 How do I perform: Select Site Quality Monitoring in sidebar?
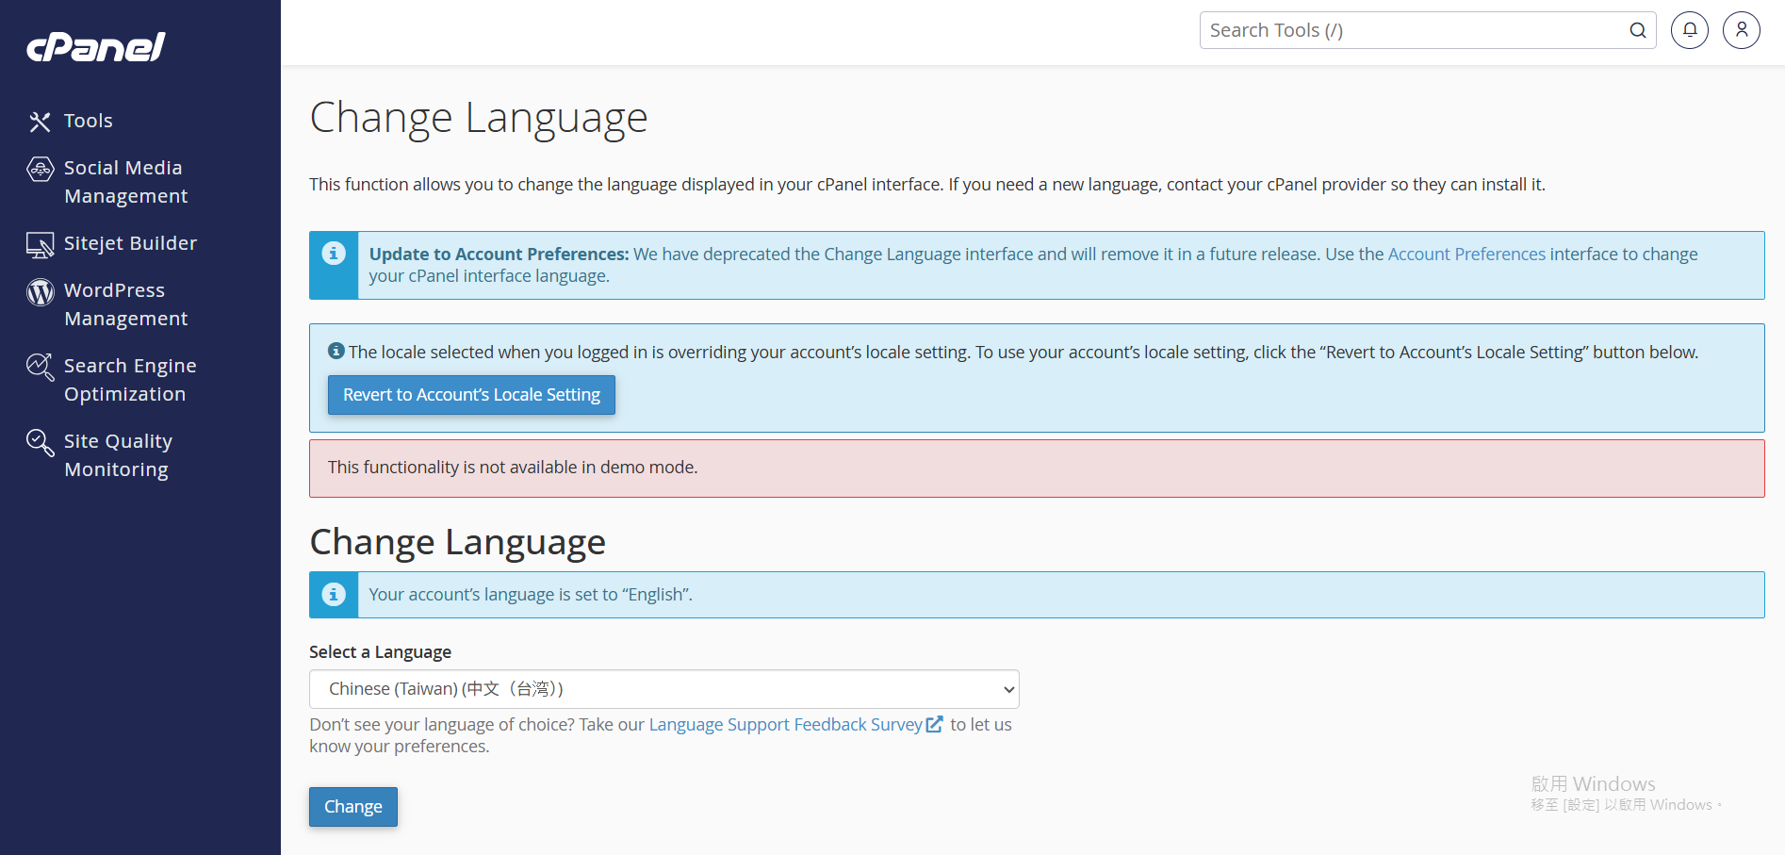[118, 455]
